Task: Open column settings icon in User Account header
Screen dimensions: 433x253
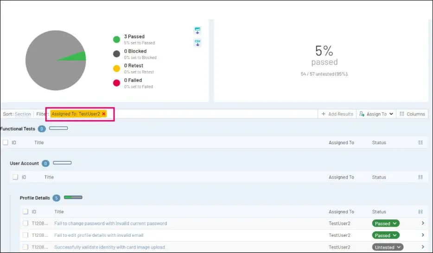Action: (x=420, y=177)
